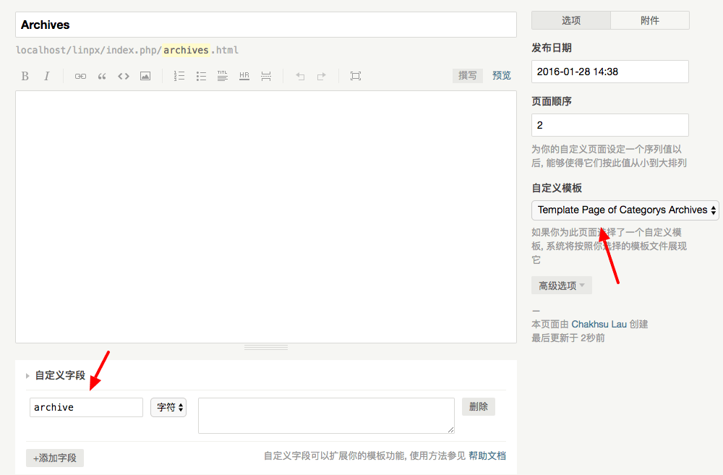Open the 高级选项 advanced options dropdown

point(562,285)
